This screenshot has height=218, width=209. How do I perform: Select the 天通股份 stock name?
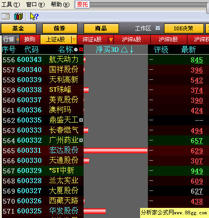click(64, 161)
